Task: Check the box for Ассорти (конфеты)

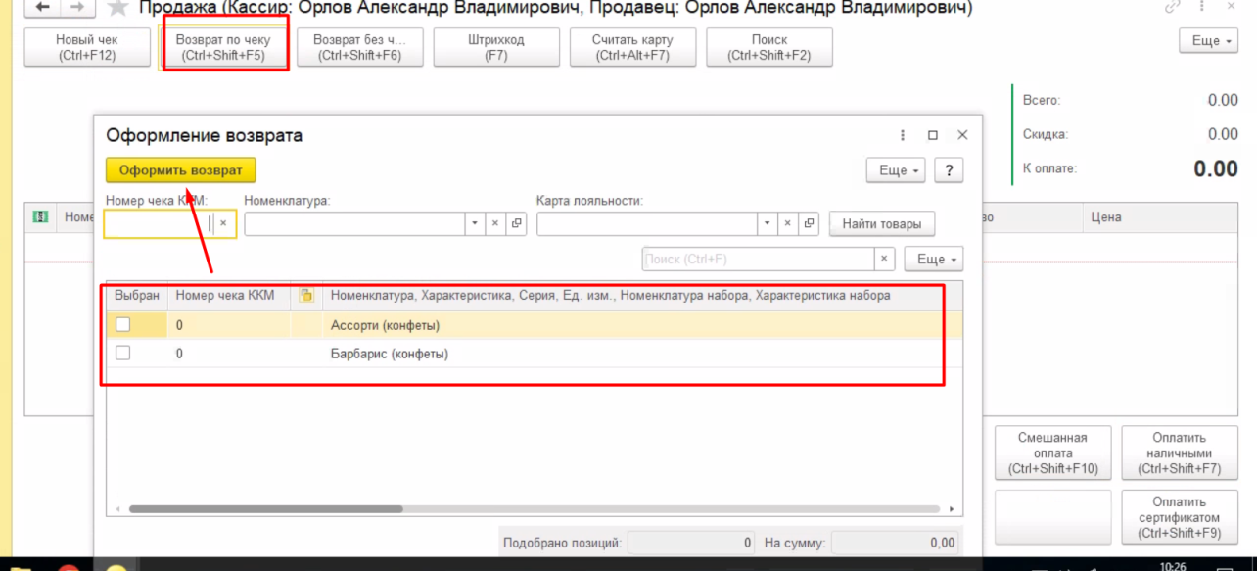Action: click(x=123, y=325)
